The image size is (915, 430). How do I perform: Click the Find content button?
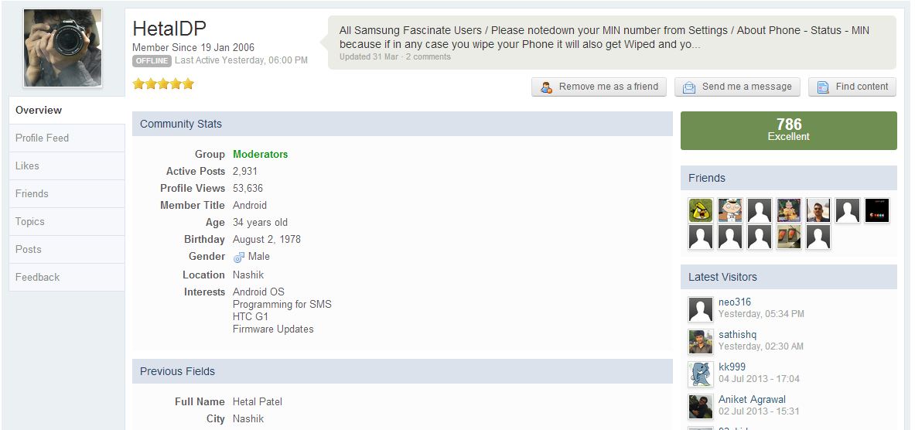(852, 87)
